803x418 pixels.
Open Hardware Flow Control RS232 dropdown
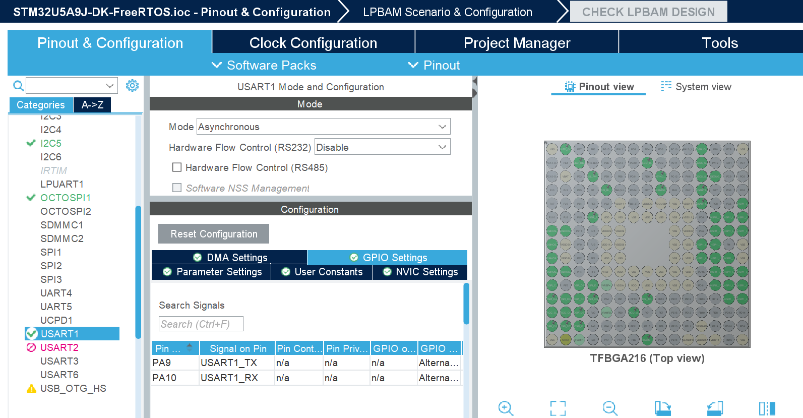[x=383, y=147]
